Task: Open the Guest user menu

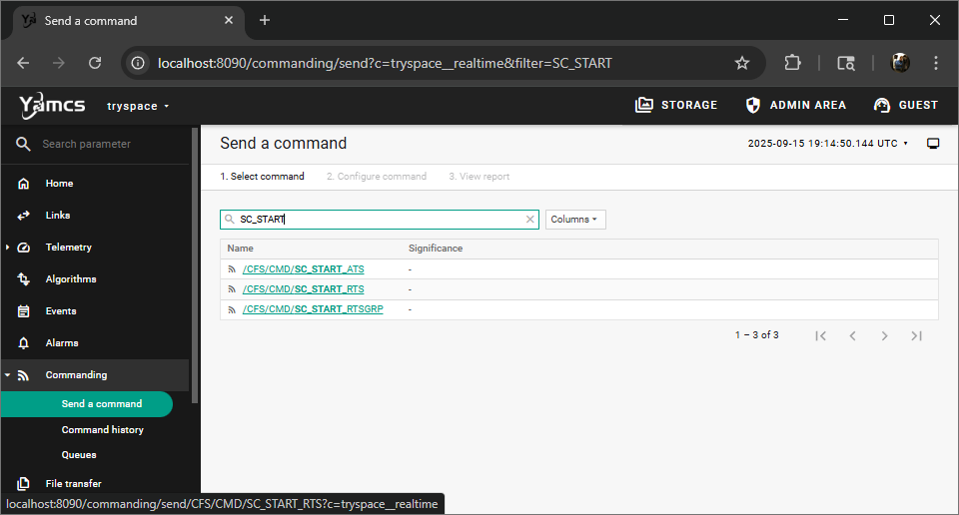Action: [906, 105]
